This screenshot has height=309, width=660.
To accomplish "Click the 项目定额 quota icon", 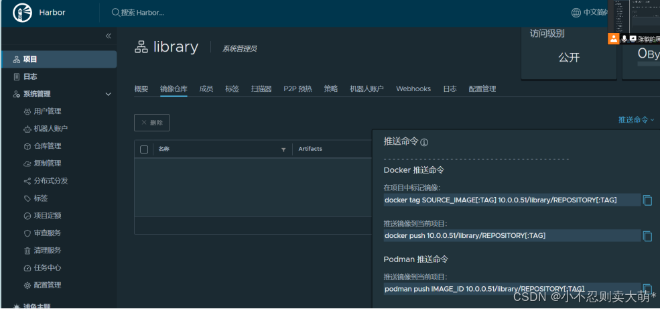I will click(x=27, y=216).
